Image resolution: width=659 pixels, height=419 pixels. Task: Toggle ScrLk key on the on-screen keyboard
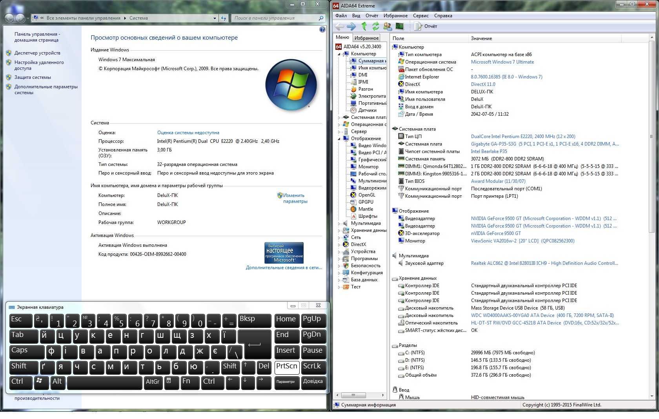[x=313, y=368]
